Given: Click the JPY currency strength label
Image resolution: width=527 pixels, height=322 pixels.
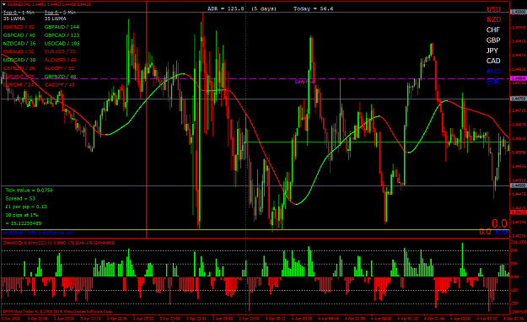Looking at the screenshot, I should (492, 51).
